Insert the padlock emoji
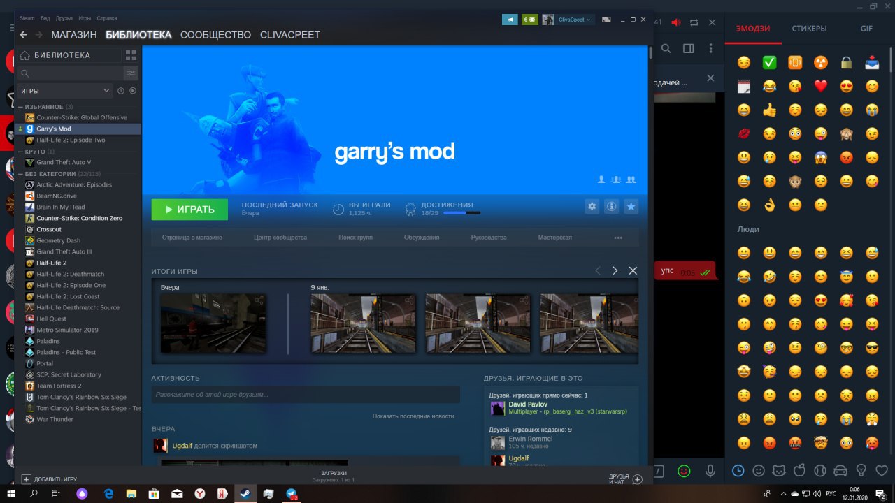The width and height of the screenshot is (895, 503). [846, 63]
